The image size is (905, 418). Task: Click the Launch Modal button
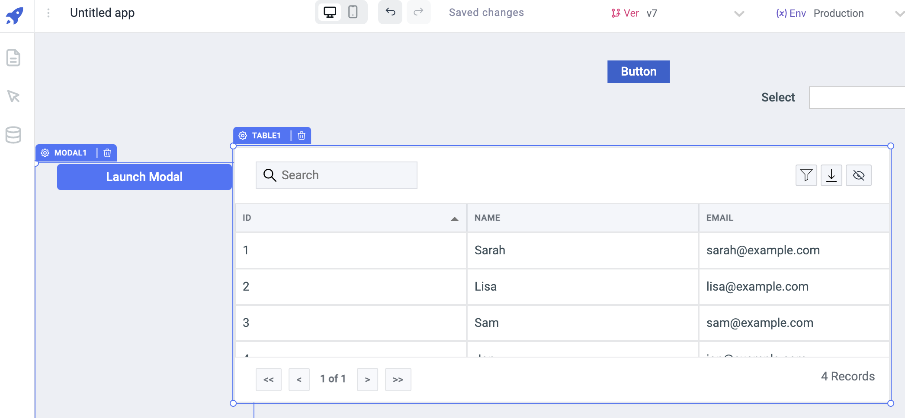click(144, 177)
